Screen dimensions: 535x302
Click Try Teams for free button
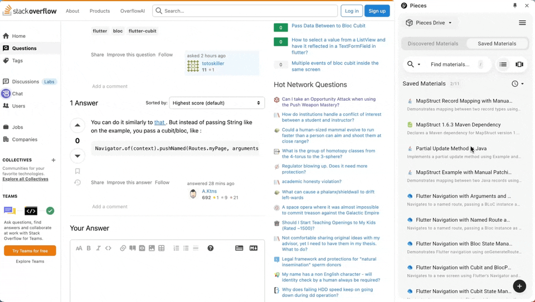click(30, 251)
